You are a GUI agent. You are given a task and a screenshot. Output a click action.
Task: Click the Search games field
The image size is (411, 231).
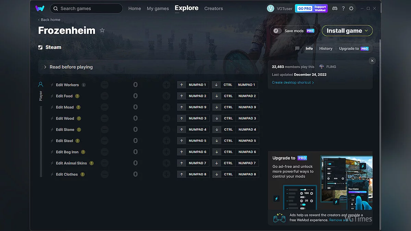(x=86, y=8)
